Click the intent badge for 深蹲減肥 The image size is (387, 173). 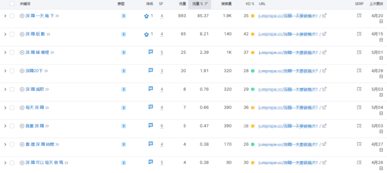click(124, 89)
